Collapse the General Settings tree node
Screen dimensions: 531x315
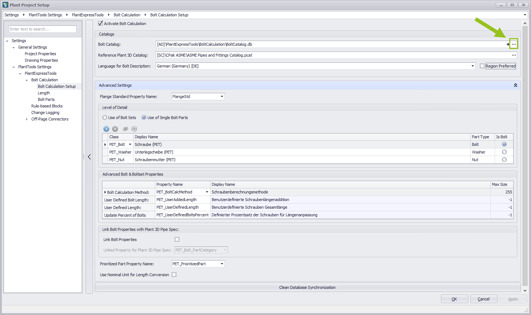[x=13, y=48]
